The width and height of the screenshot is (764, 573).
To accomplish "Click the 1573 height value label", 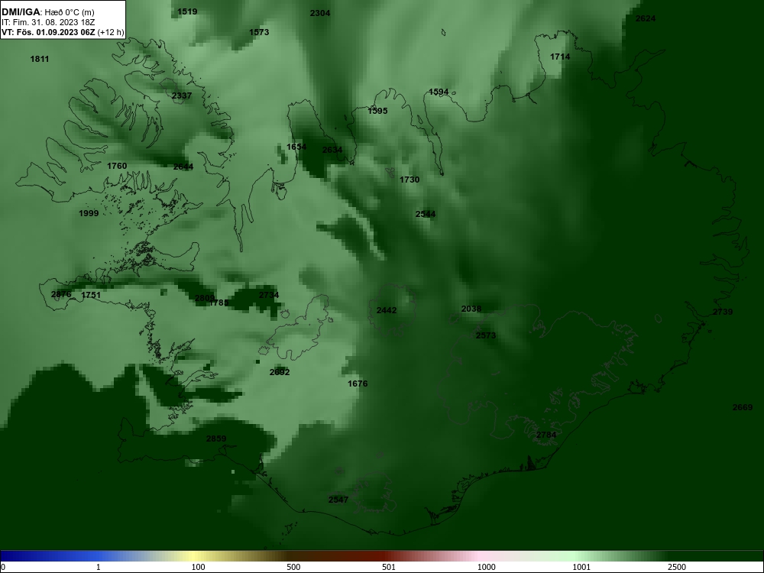I will click(x=259, y=32).
